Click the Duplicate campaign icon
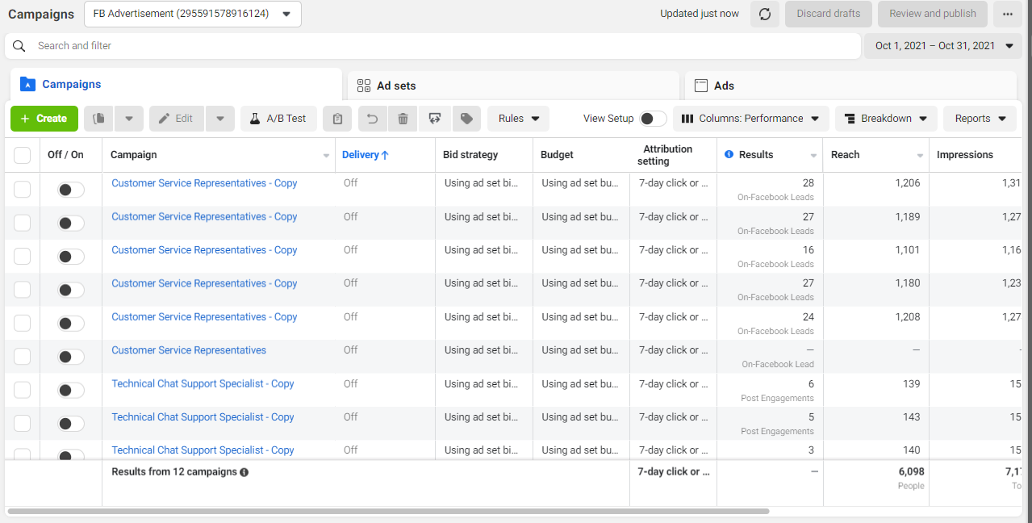Image resolution: width=1032 pixels, height=523 pixels. point(98,119)
